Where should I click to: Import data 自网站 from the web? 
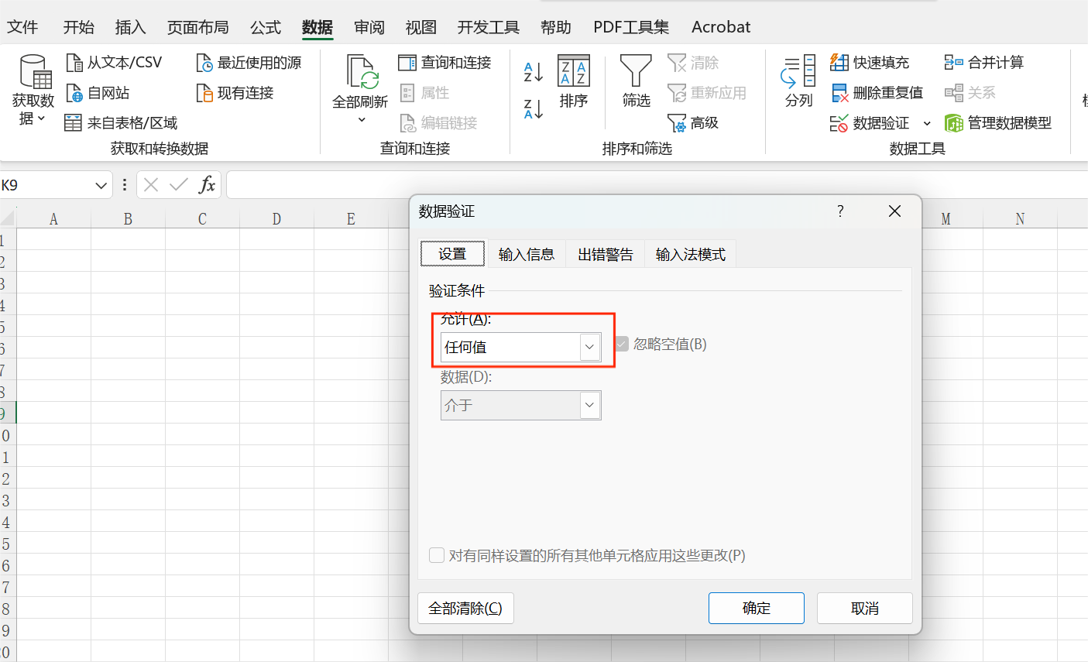pos(98,93)
